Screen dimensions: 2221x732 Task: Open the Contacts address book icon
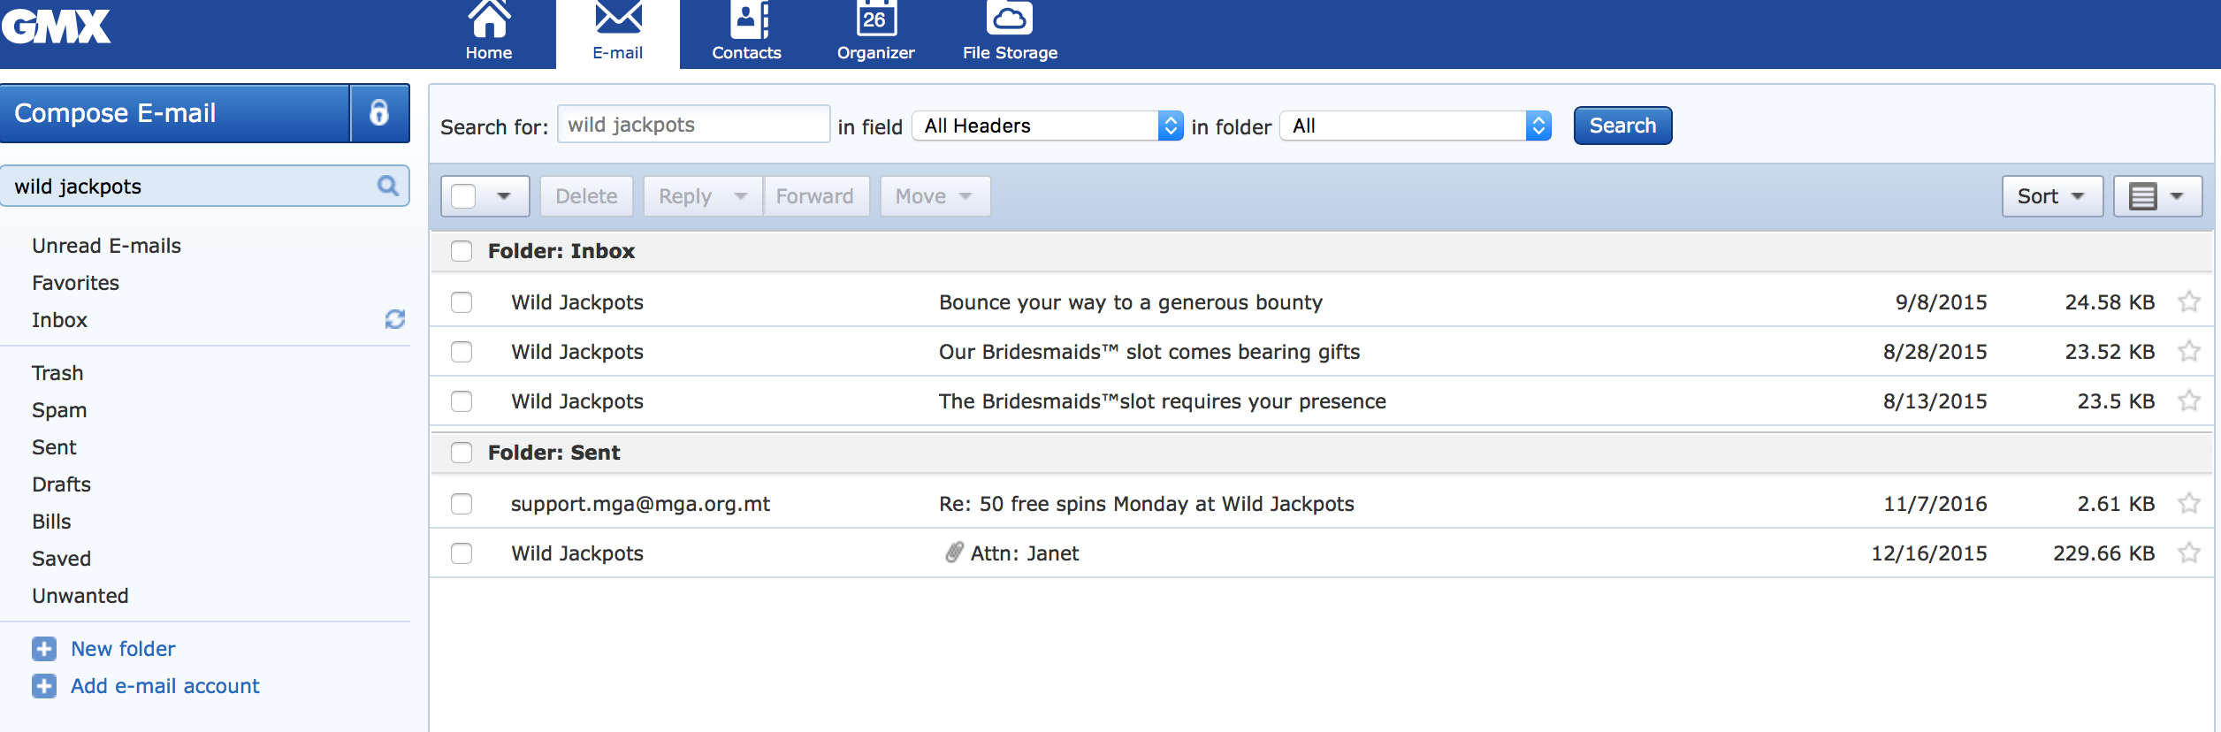coord(748,19)
